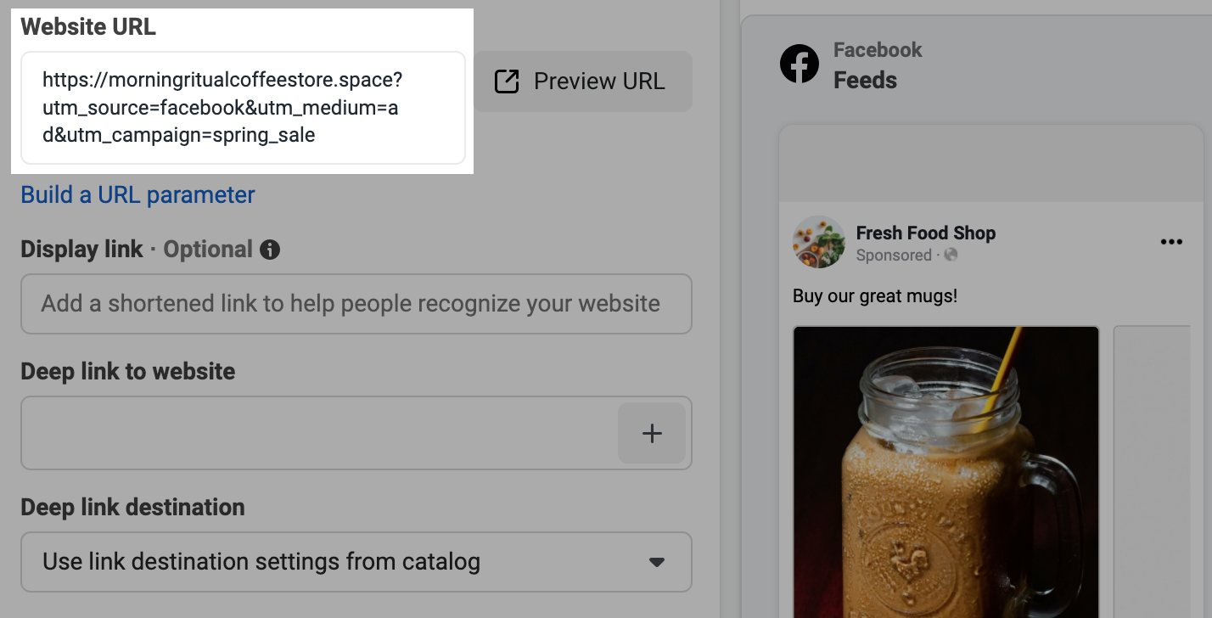Click the Facebook logo icon above Feeds
Viewport: 1212px width, 618px height.
click(799, 64)
